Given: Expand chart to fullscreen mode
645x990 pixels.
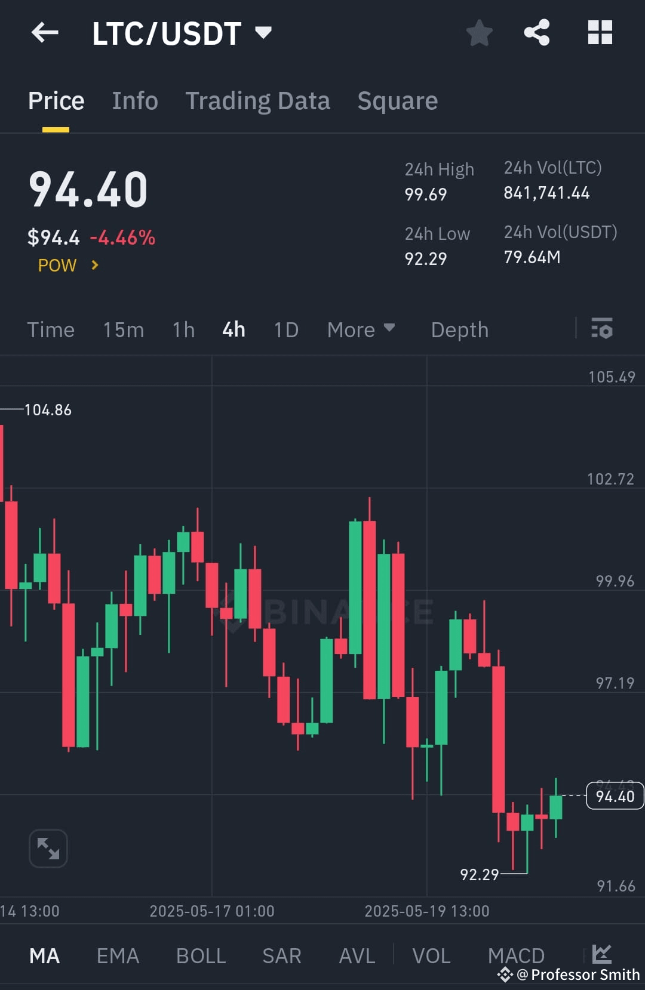Looking at the screenshot, I should coord(48,848).
